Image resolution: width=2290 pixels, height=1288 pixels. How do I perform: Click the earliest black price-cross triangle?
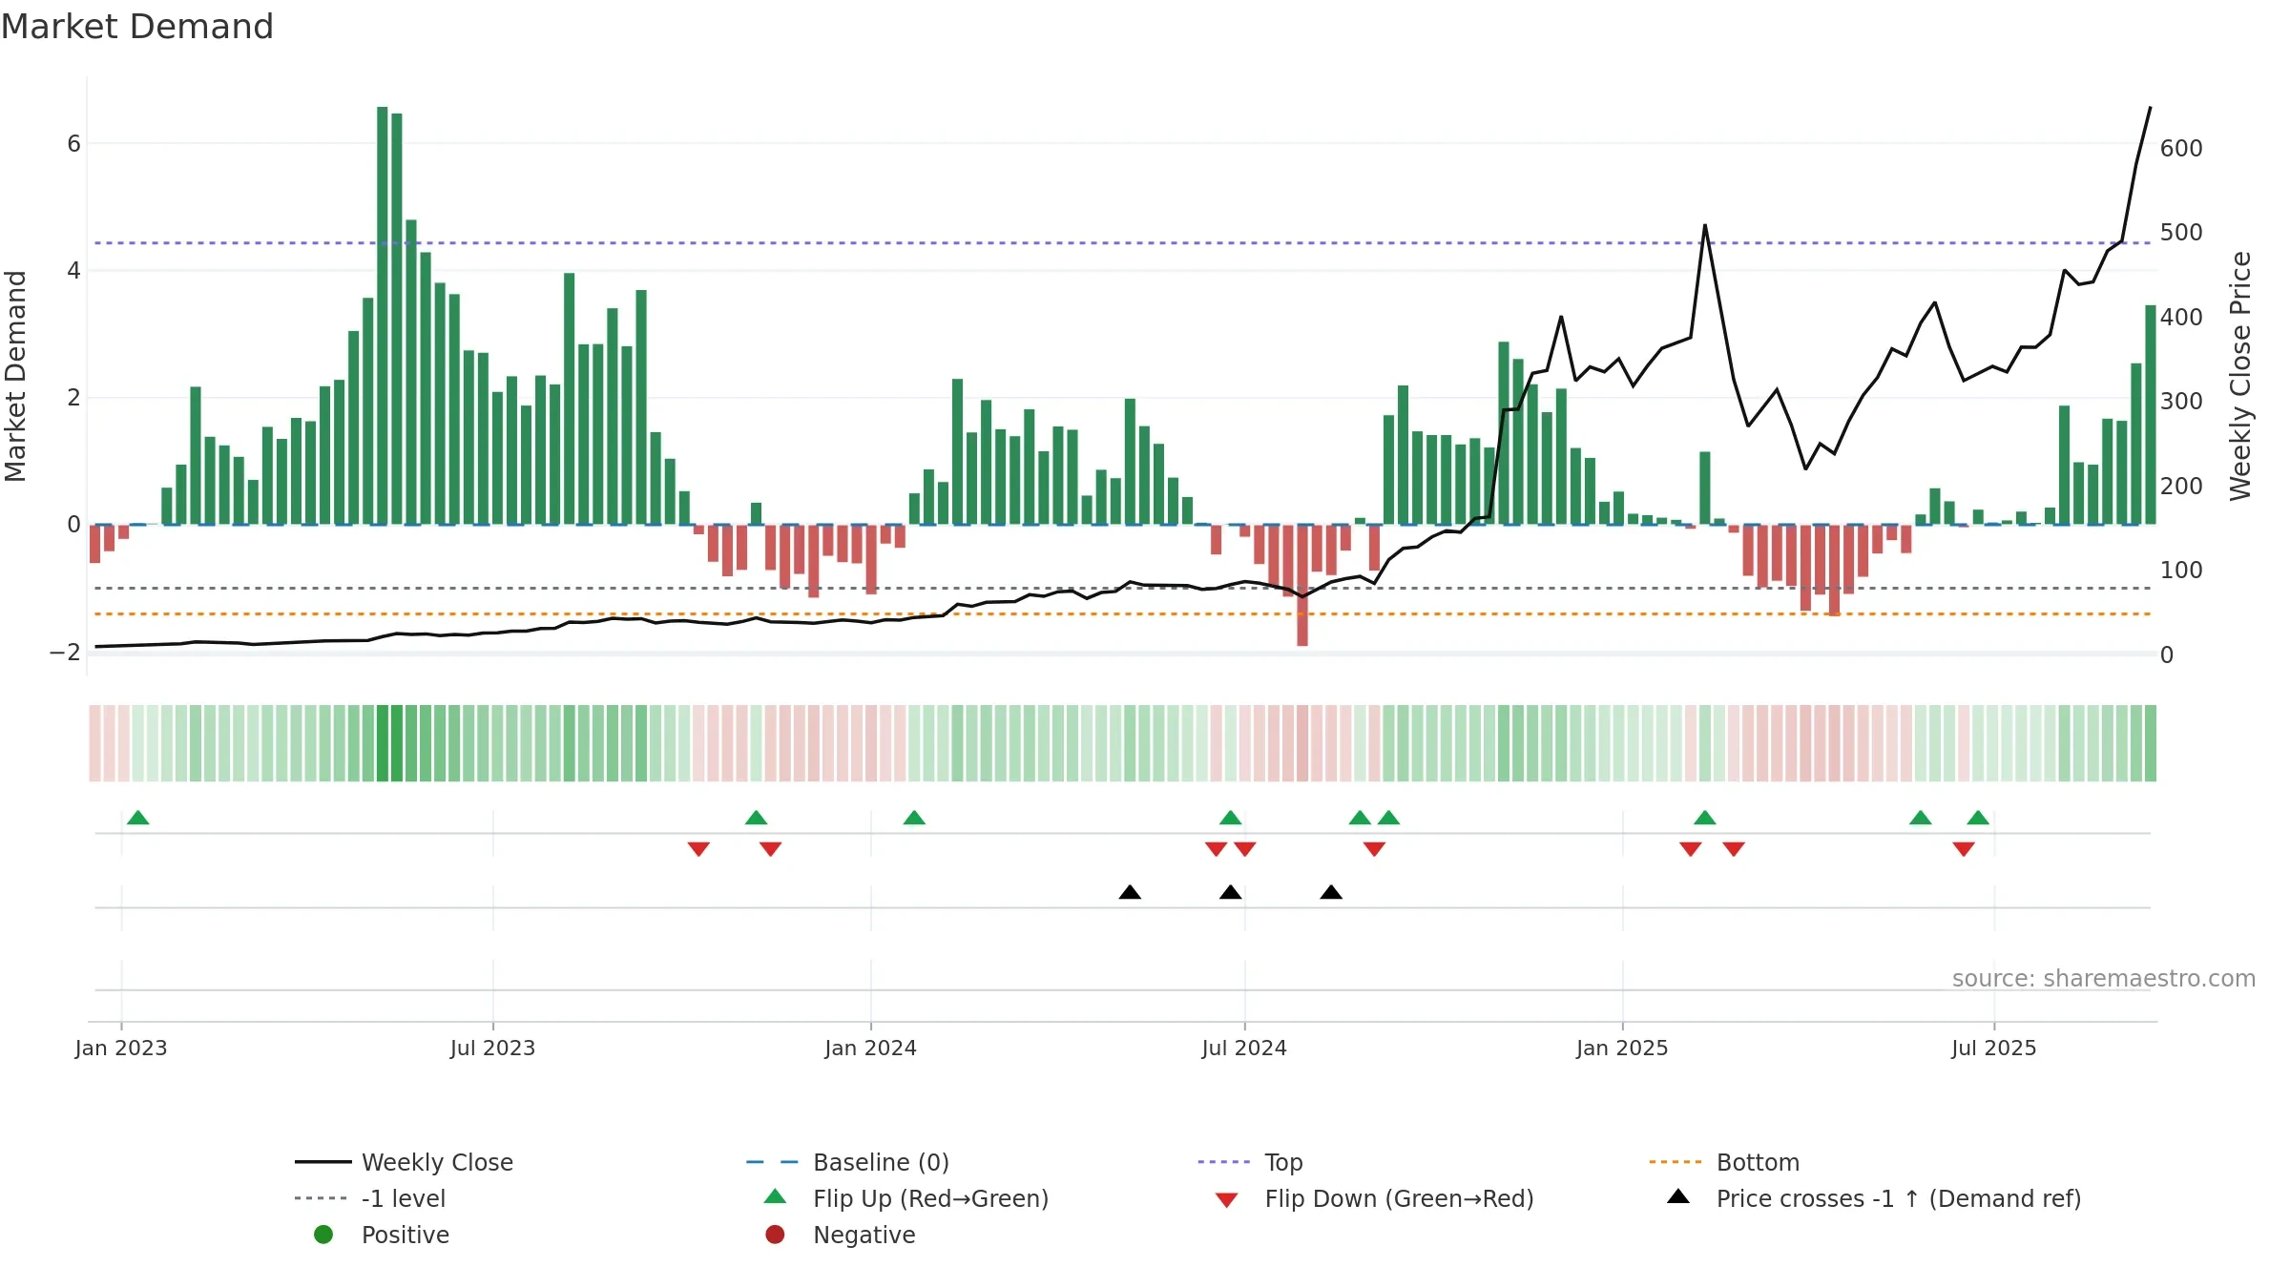1130,892
